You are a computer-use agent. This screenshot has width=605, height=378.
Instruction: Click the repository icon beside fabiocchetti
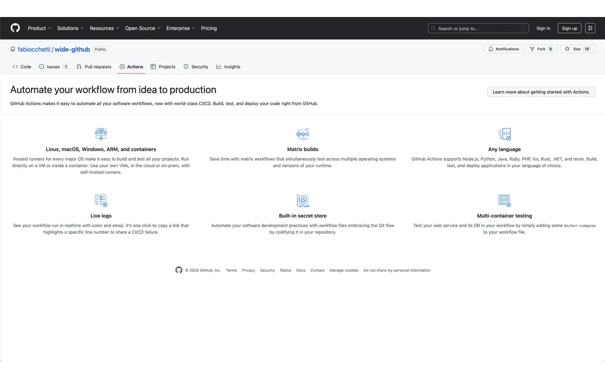(x=13, y=49)
